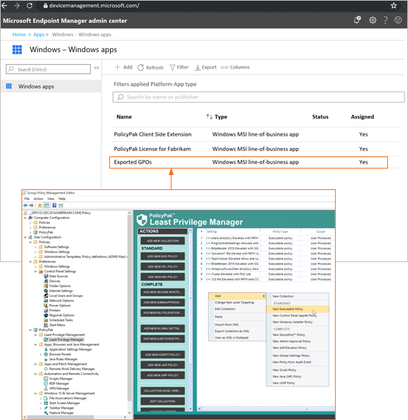The width and height of the screenshot is (408, 420).
Task: Click the browser forward arrow
Action: (17, 6)
